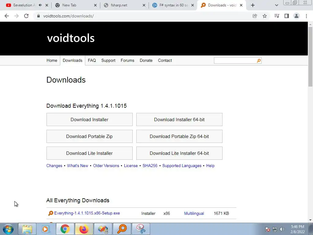
Task: Click the Download Lite Installer button
Action: click(90, 153)
